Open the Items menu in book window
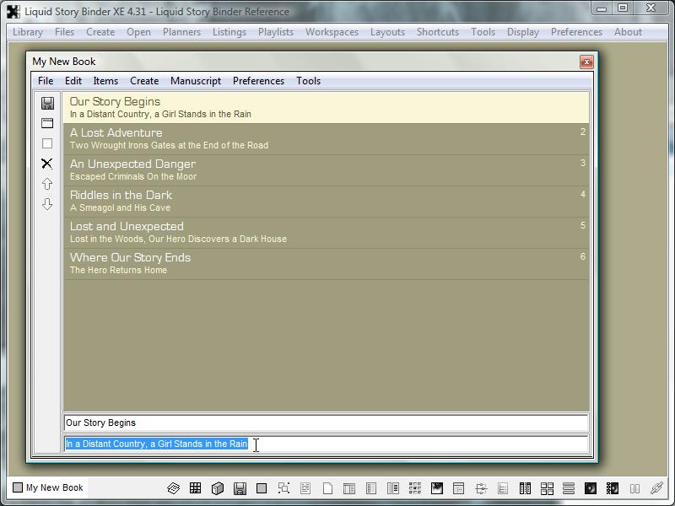This screenshot has width=675, height=506. tap(105, 81)
